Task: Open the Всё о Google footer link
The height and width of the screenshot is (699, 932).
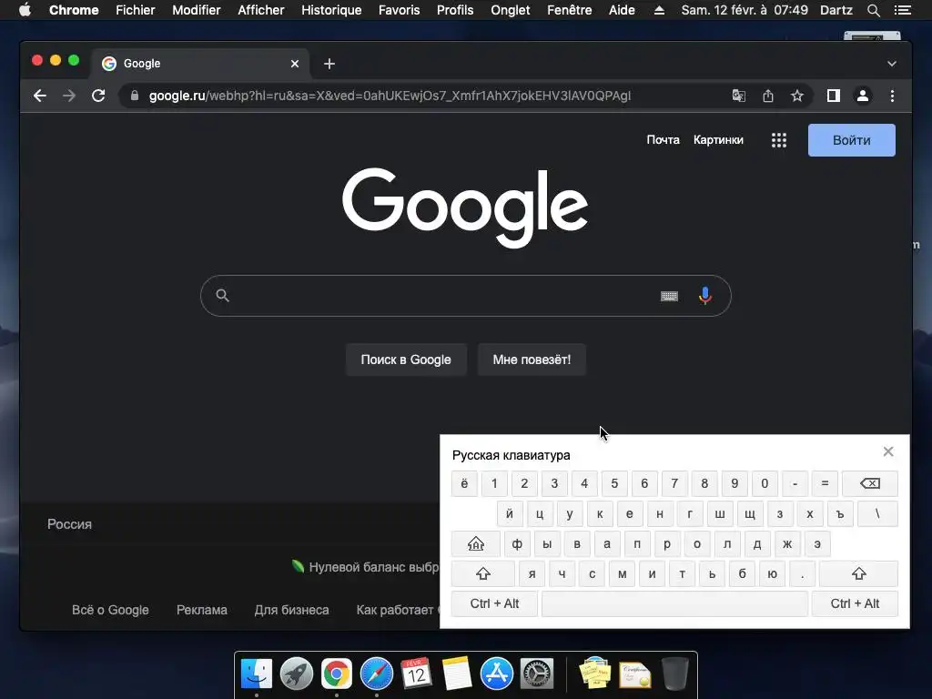Action: point(110,610)
